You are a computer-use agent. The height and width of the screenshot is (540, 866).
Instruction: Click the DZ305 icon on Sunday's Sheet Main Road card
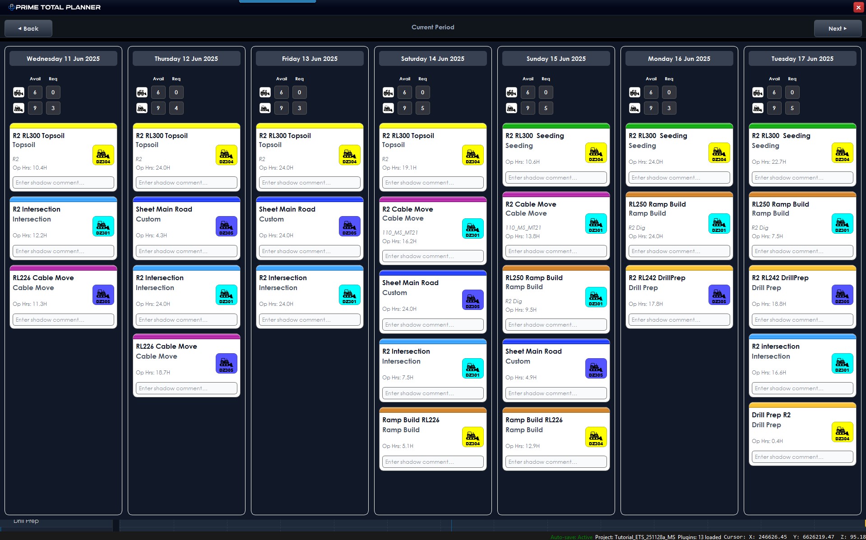(x=596, y=368)
